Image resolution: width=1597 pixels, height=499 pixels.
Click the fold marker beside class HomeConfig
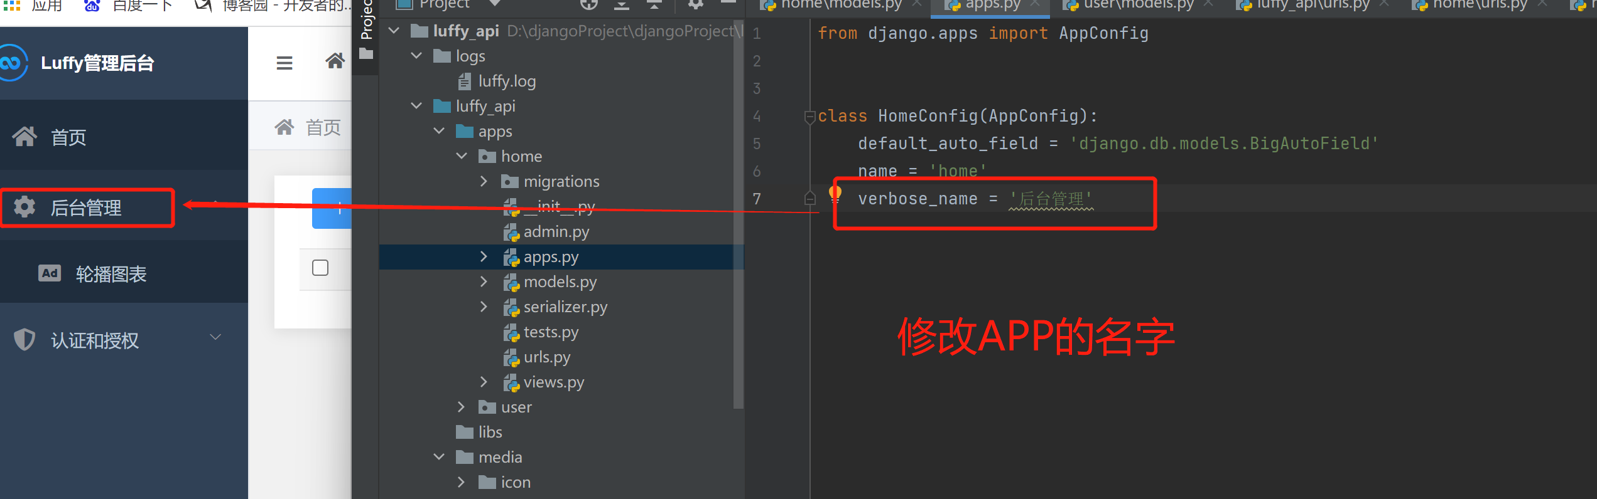coord(809,116)
